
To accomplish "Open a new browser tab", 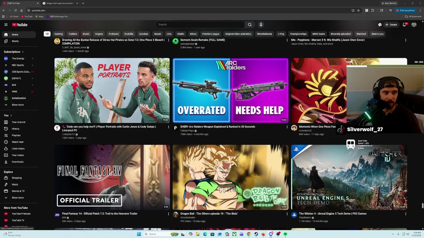I will 83,3.
